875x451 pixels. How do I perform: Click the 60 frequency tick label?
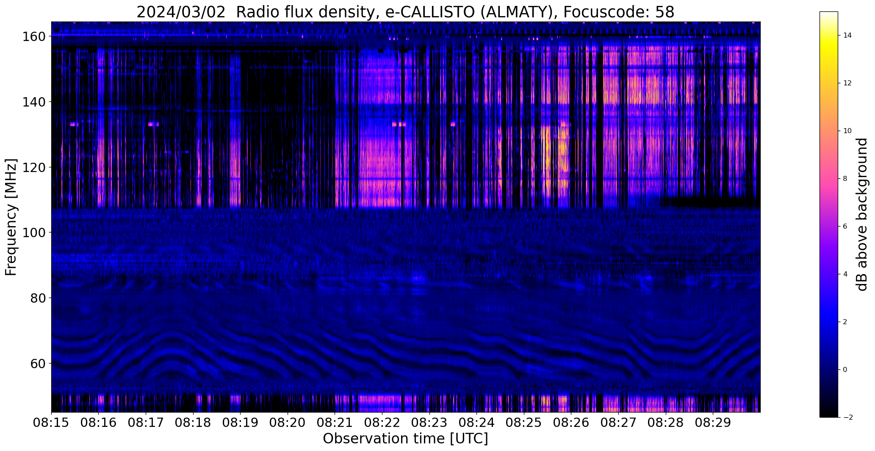click(x=38, y=364)
